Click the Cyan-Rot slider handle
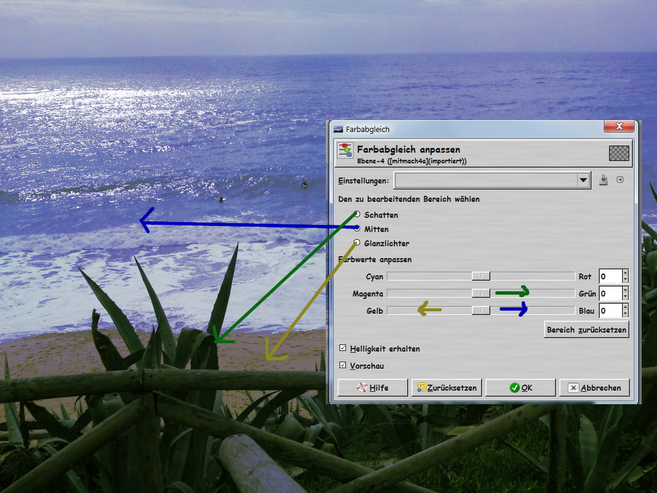This screenshot has height=493, width=657. click(x=481, y=276)
